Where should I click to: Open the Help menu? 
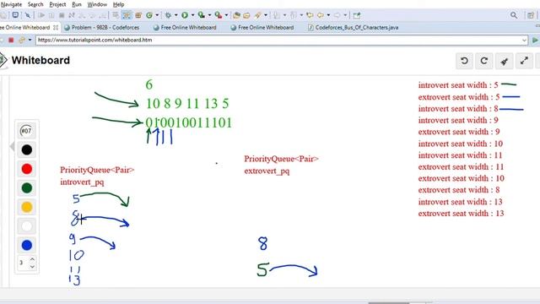click(118, 4)
